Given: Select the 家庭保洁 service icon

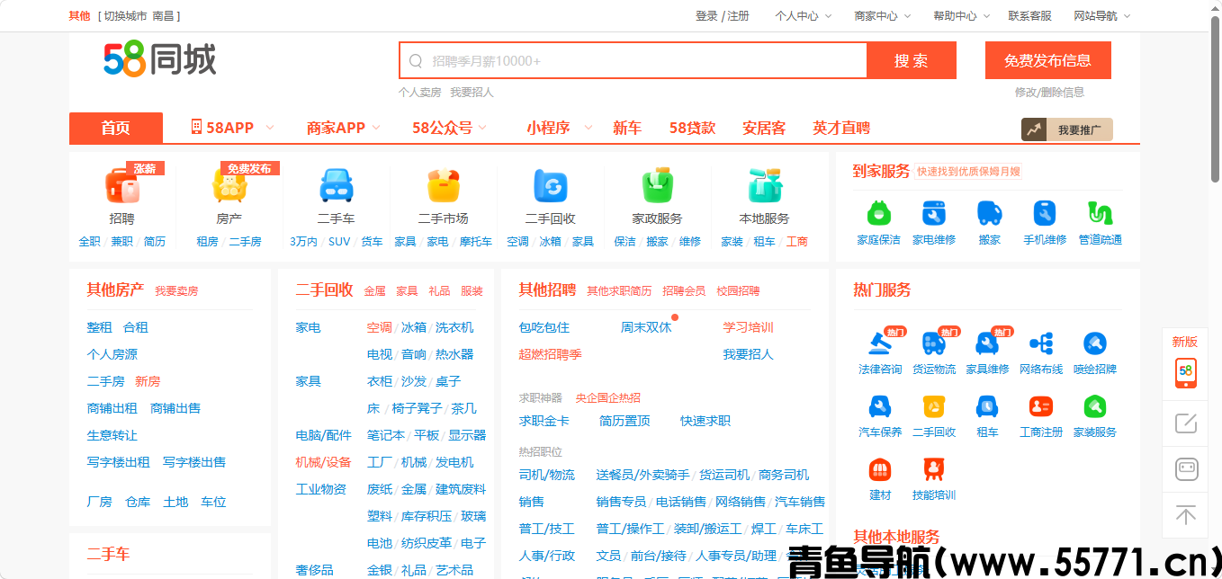Looking at the screenshot, I should point(878,213).
